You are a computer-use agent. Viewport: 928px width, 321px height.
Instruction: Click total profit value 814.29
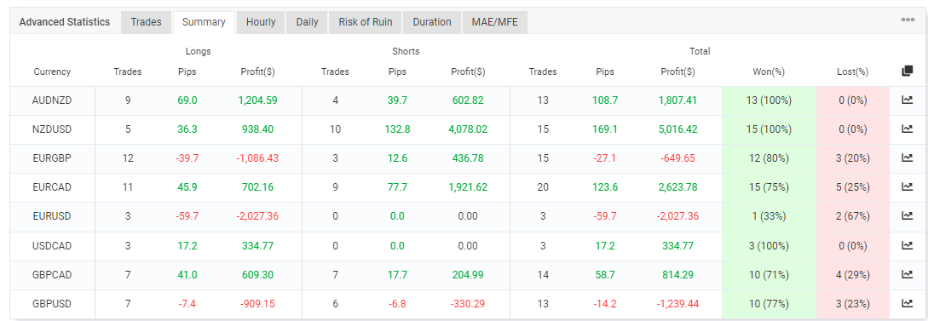click(677, 275)
